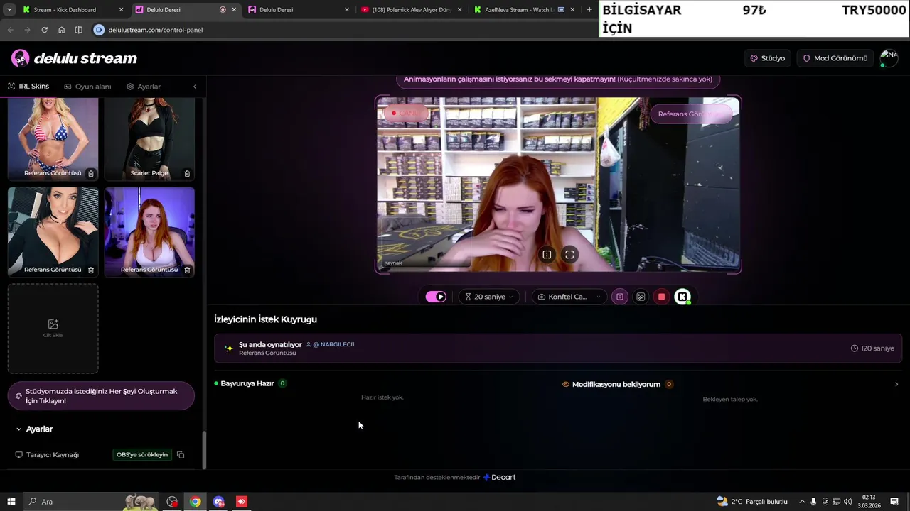The width and height of the screenshot is (910, 511).
Task: Collapse the left sidebar with chevron
Action: point(195,87)
